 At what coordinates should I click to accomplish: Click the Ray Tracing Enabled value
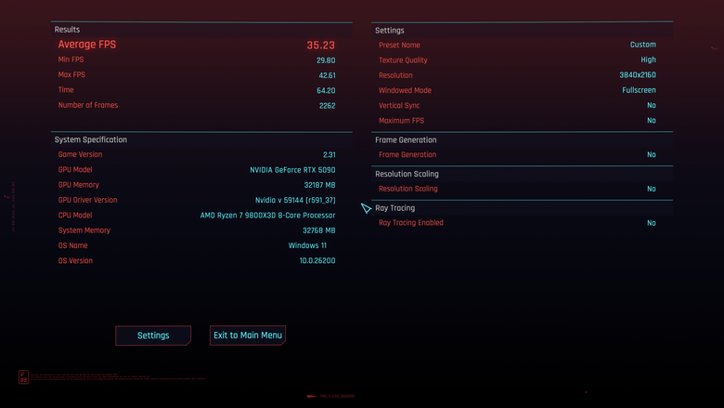(x=651, y=223)
